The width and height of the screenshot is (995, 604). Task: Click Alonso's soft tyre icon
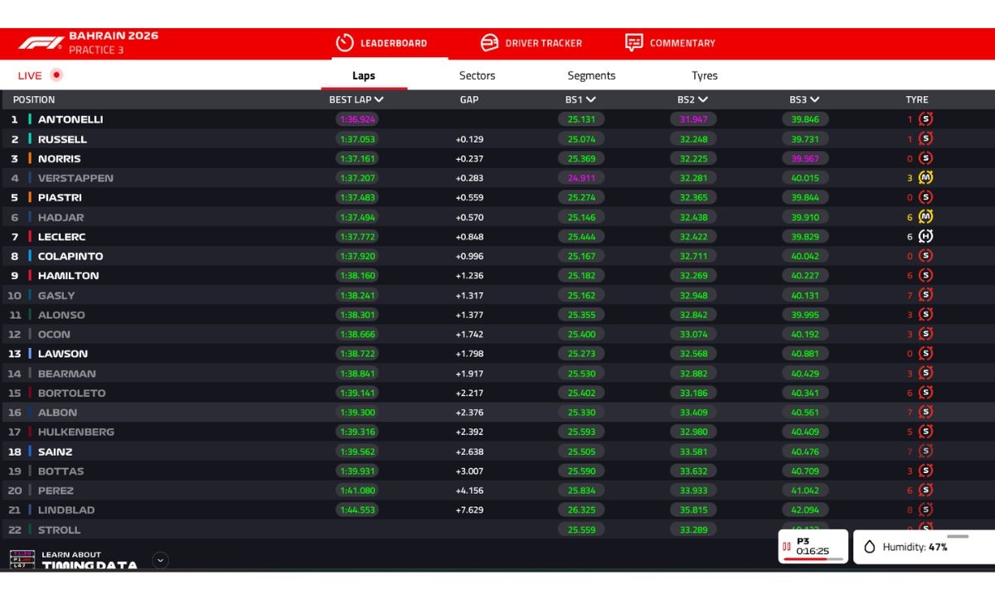[926, 315]
